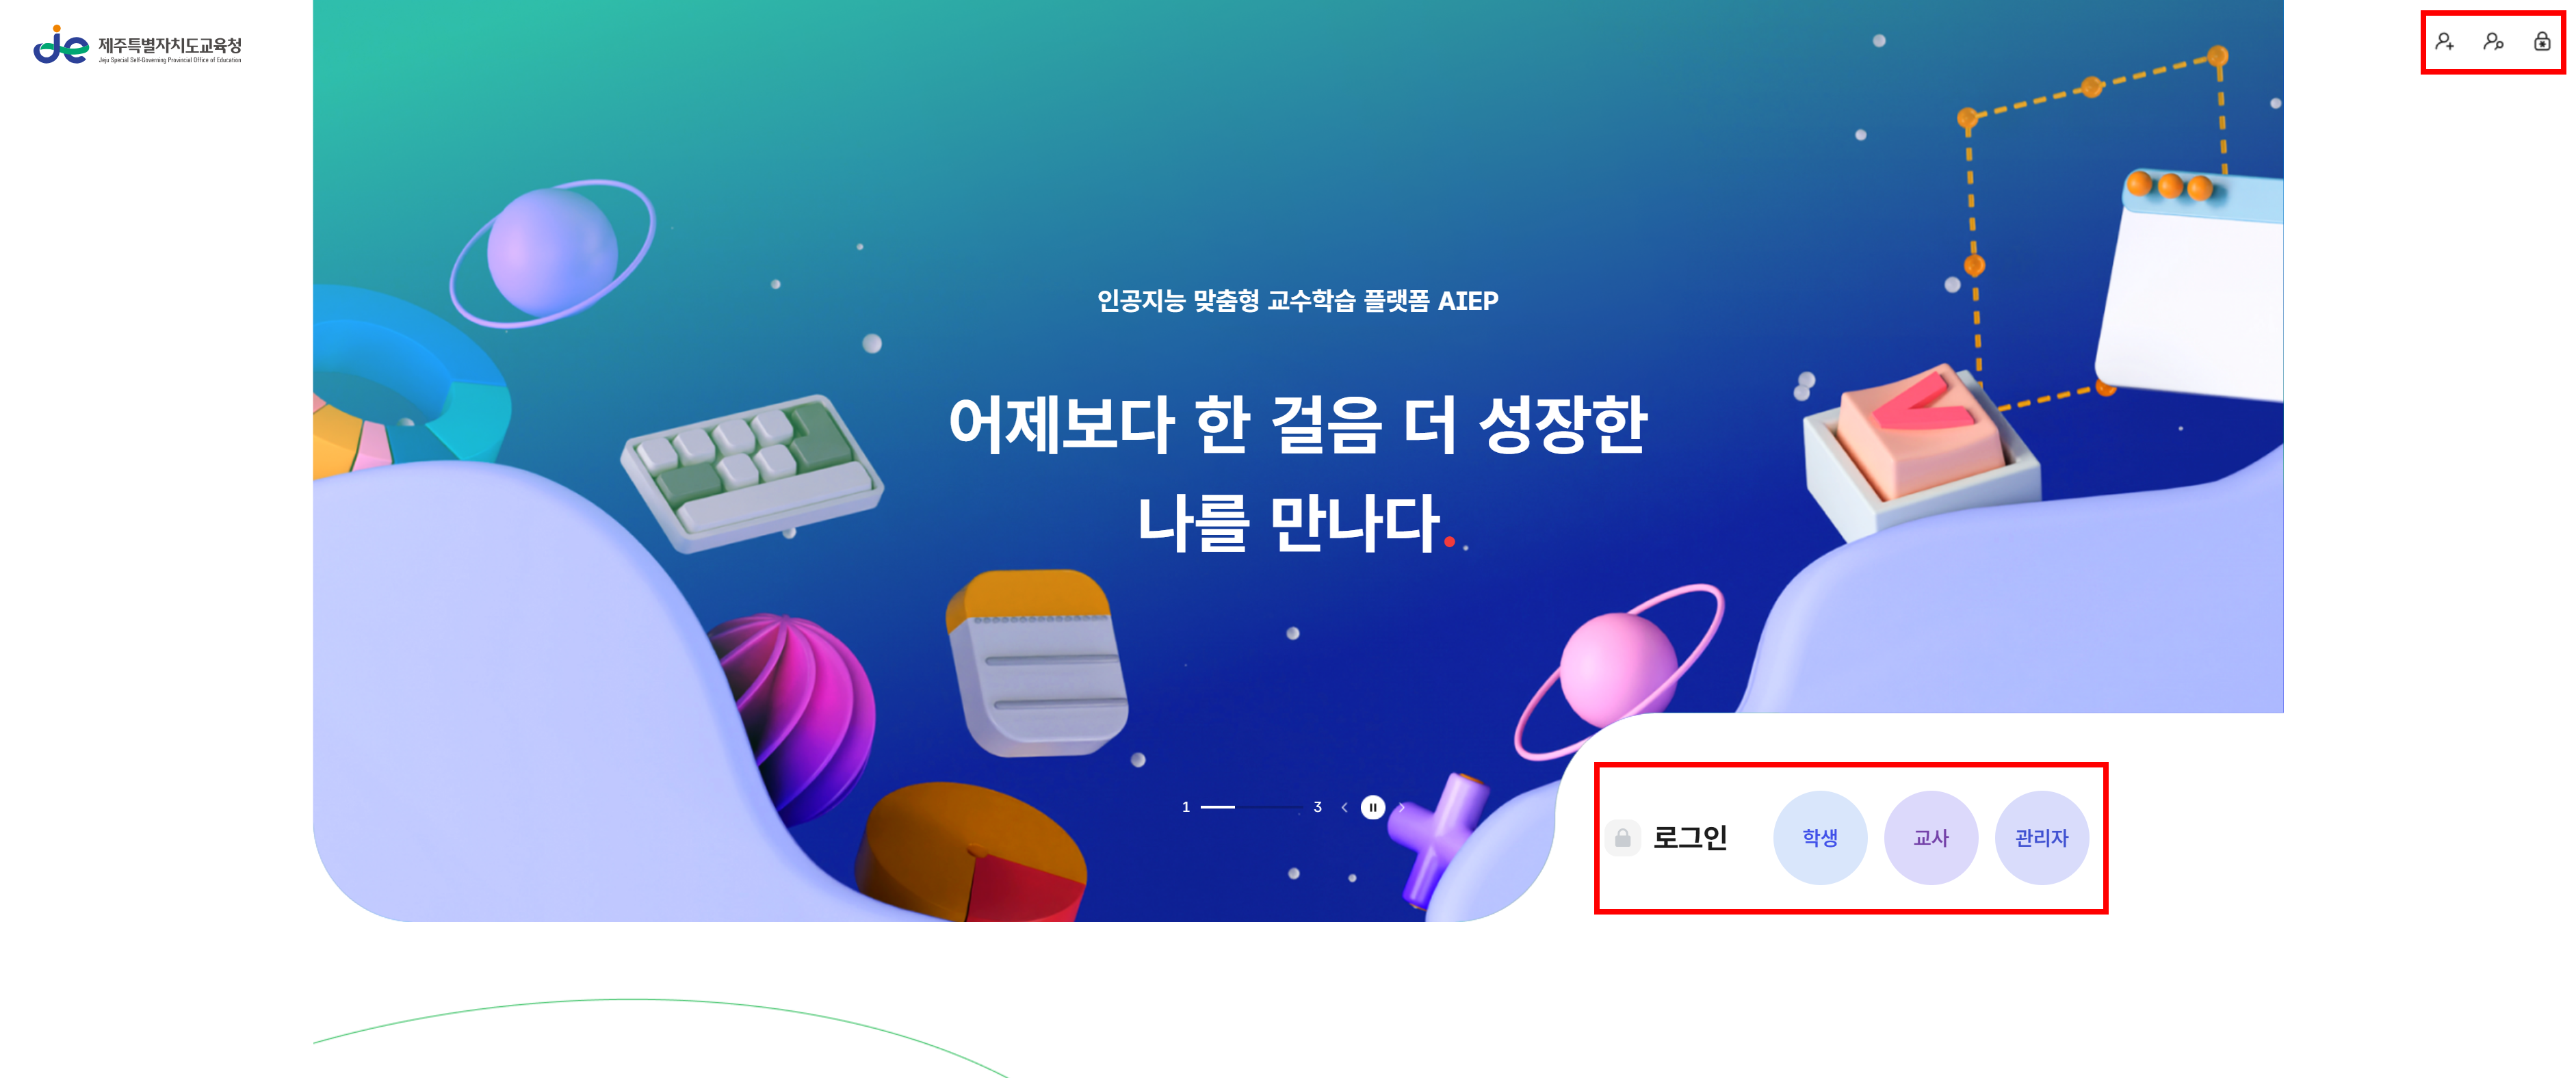2576x1078 pixels.
Task: Click the find-account user search icon
Action: point(2493,41)
